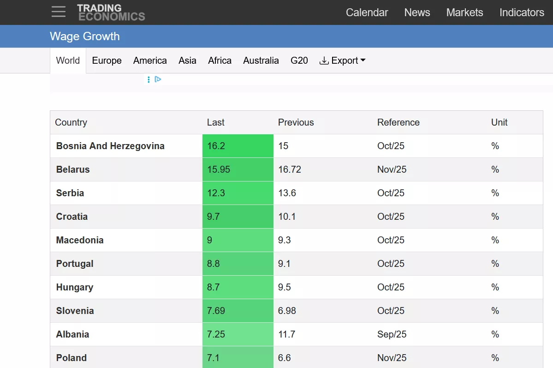Expand the Export dropdown
This screenshot has height=368, width=553.
[x=342, y=60]
